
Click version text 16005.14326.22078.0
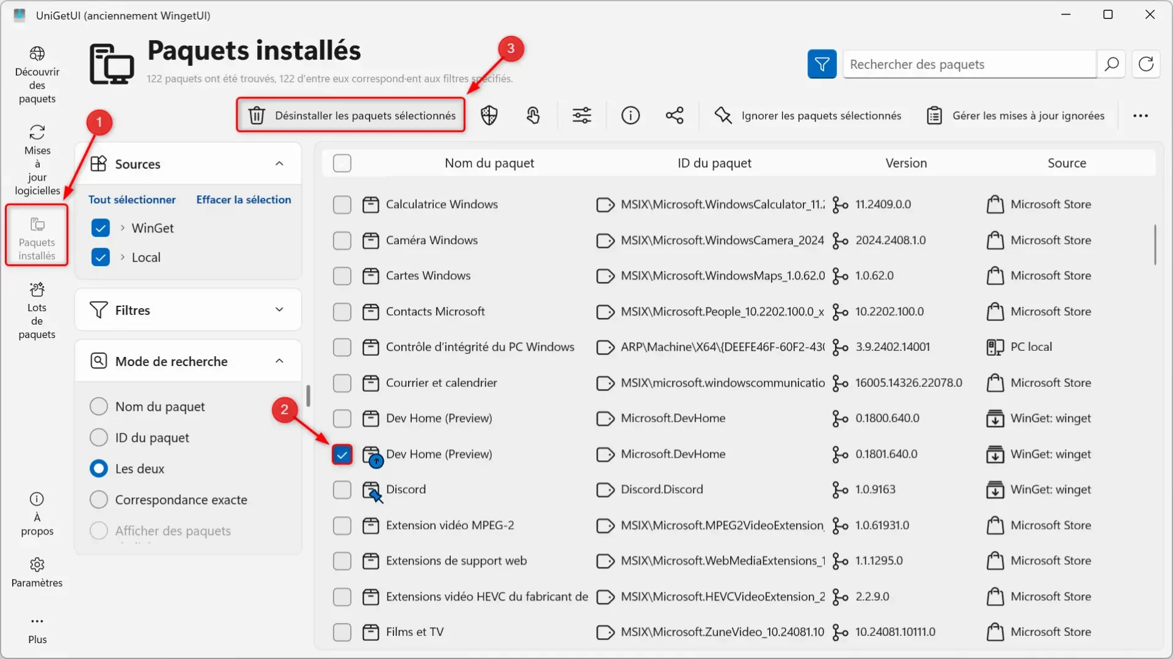(x=908, y=383)
